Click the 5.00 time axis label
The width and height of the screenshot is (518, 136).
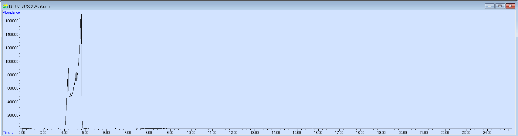85,133
